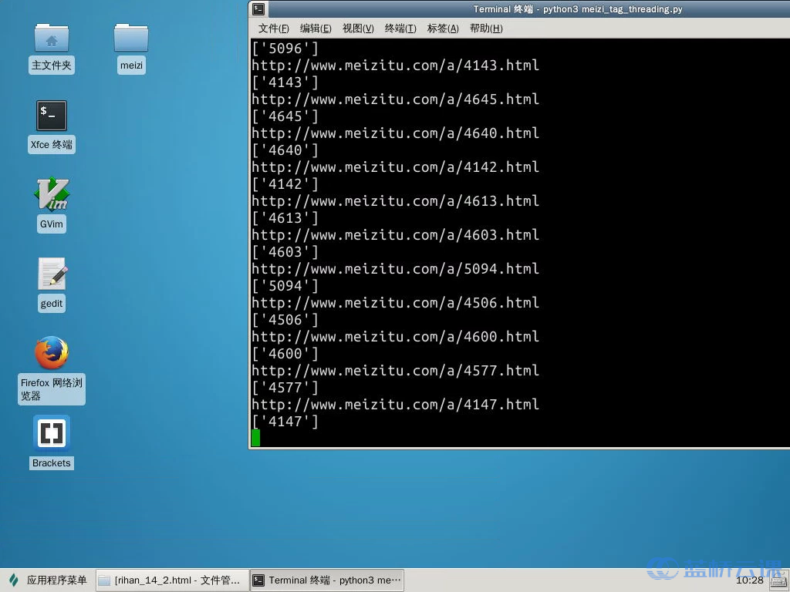The image size is (790, 592).
Task: Click the URL line ending 4645.html
Action: (x=395, y=99)
